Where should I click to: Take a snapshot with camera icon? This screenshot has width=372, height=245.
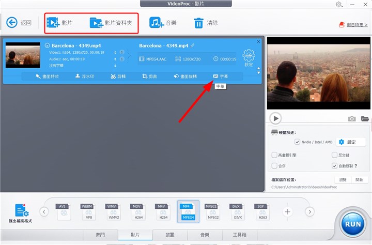[x=352, y=118]
